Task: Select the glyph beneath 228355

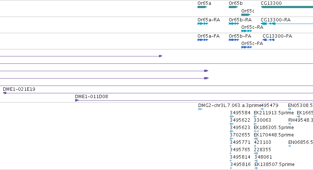Action: pyautogui.click(x=256, y=153)
